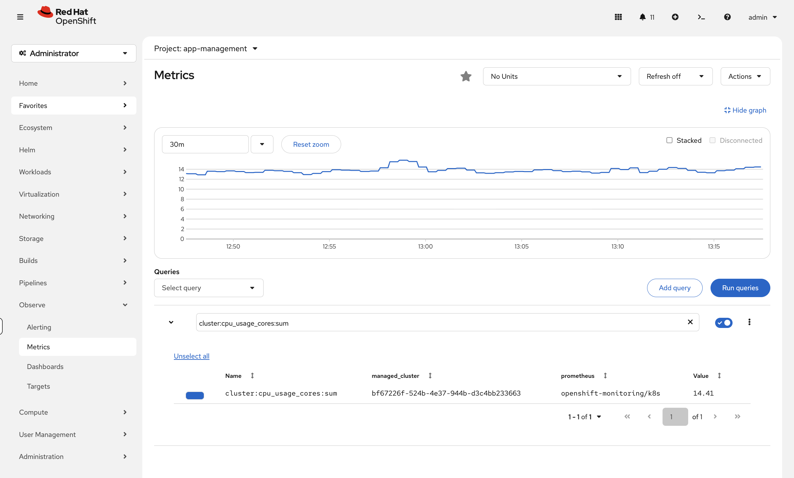Select Dashboards under Observe
This screenshot has width=794, height=478.
coord(45,366)
